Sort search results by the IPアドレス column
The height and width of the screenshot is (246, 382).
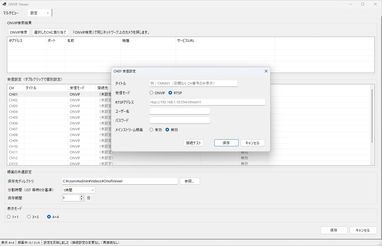click(27, 40)
